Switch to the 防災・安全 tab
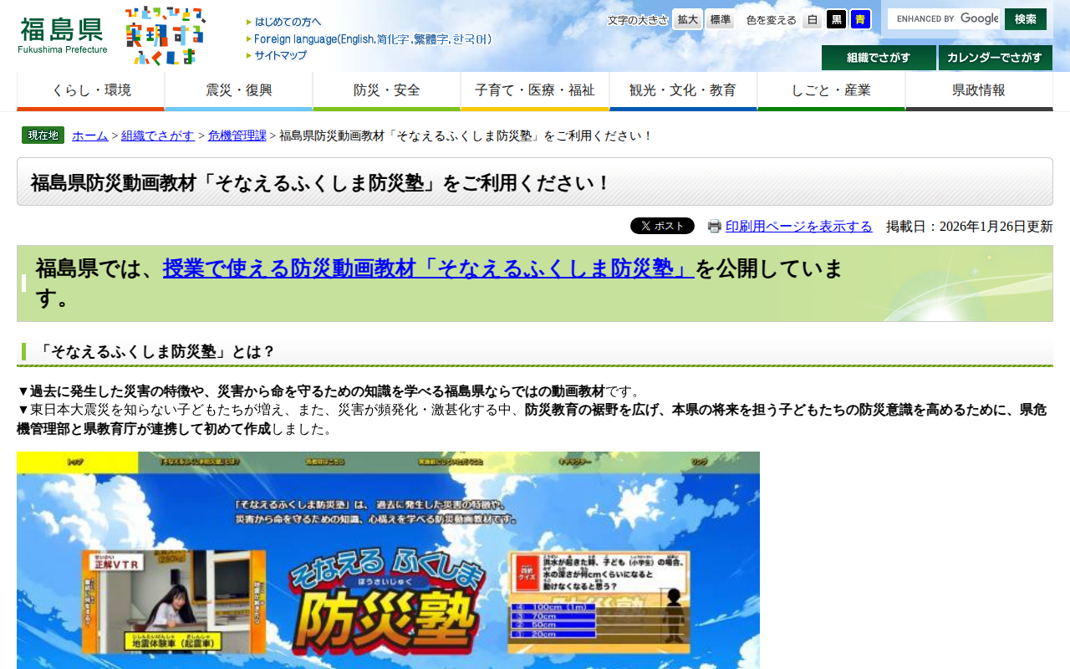The width and height of the screenshot is (1070, 669). [x=386, y=90]
